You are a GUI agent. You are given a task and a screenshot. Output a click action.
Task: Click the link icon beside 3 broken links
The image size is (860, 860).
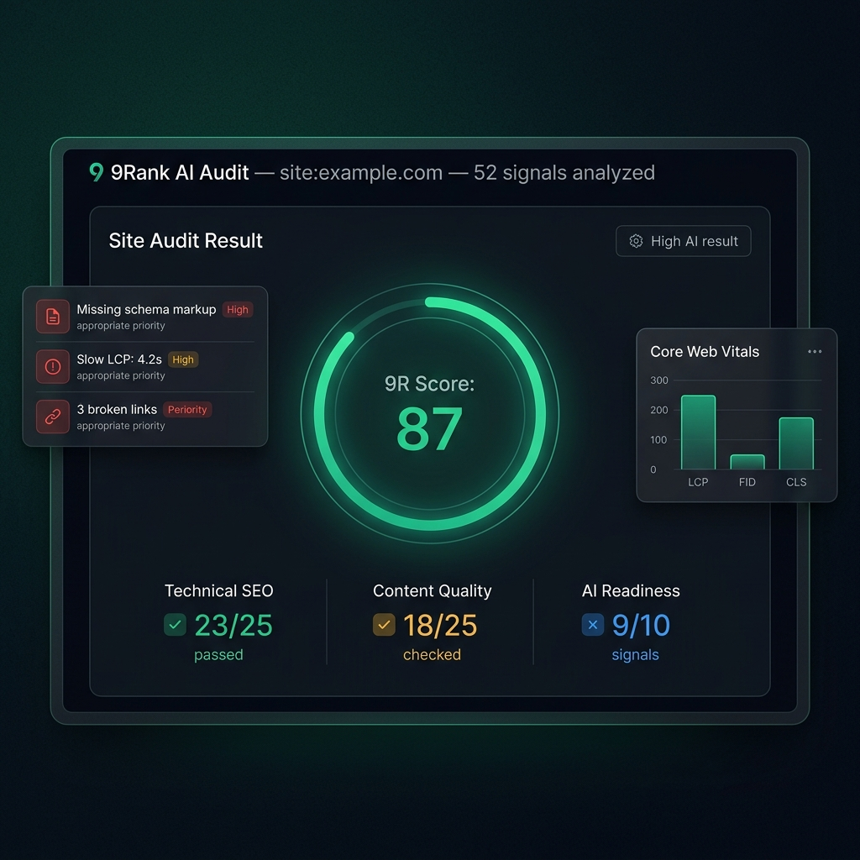tap(53, 417)
